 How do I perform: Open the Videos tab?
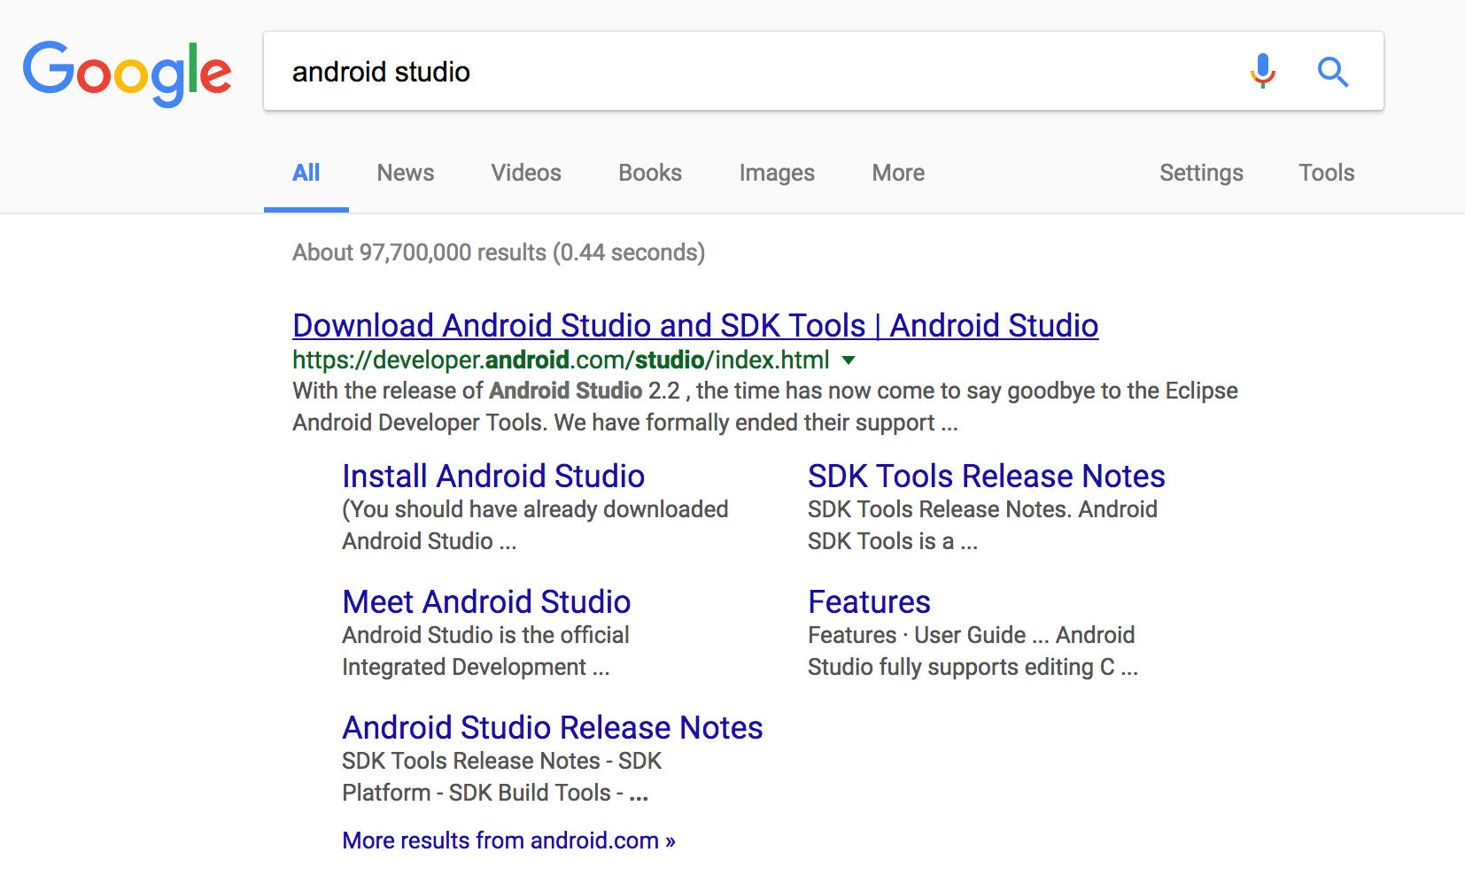coord(526,173)
